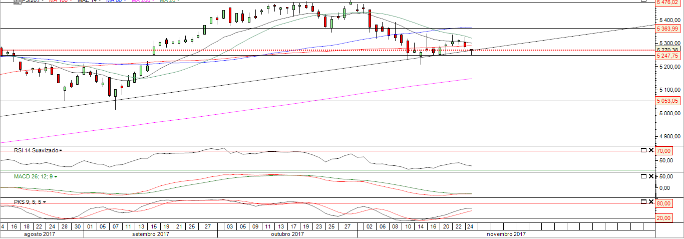Select the 5 363,99 price level label
The height and width of the screenshot is (239, 684).
pyautogui.click(x=669, y=29)
